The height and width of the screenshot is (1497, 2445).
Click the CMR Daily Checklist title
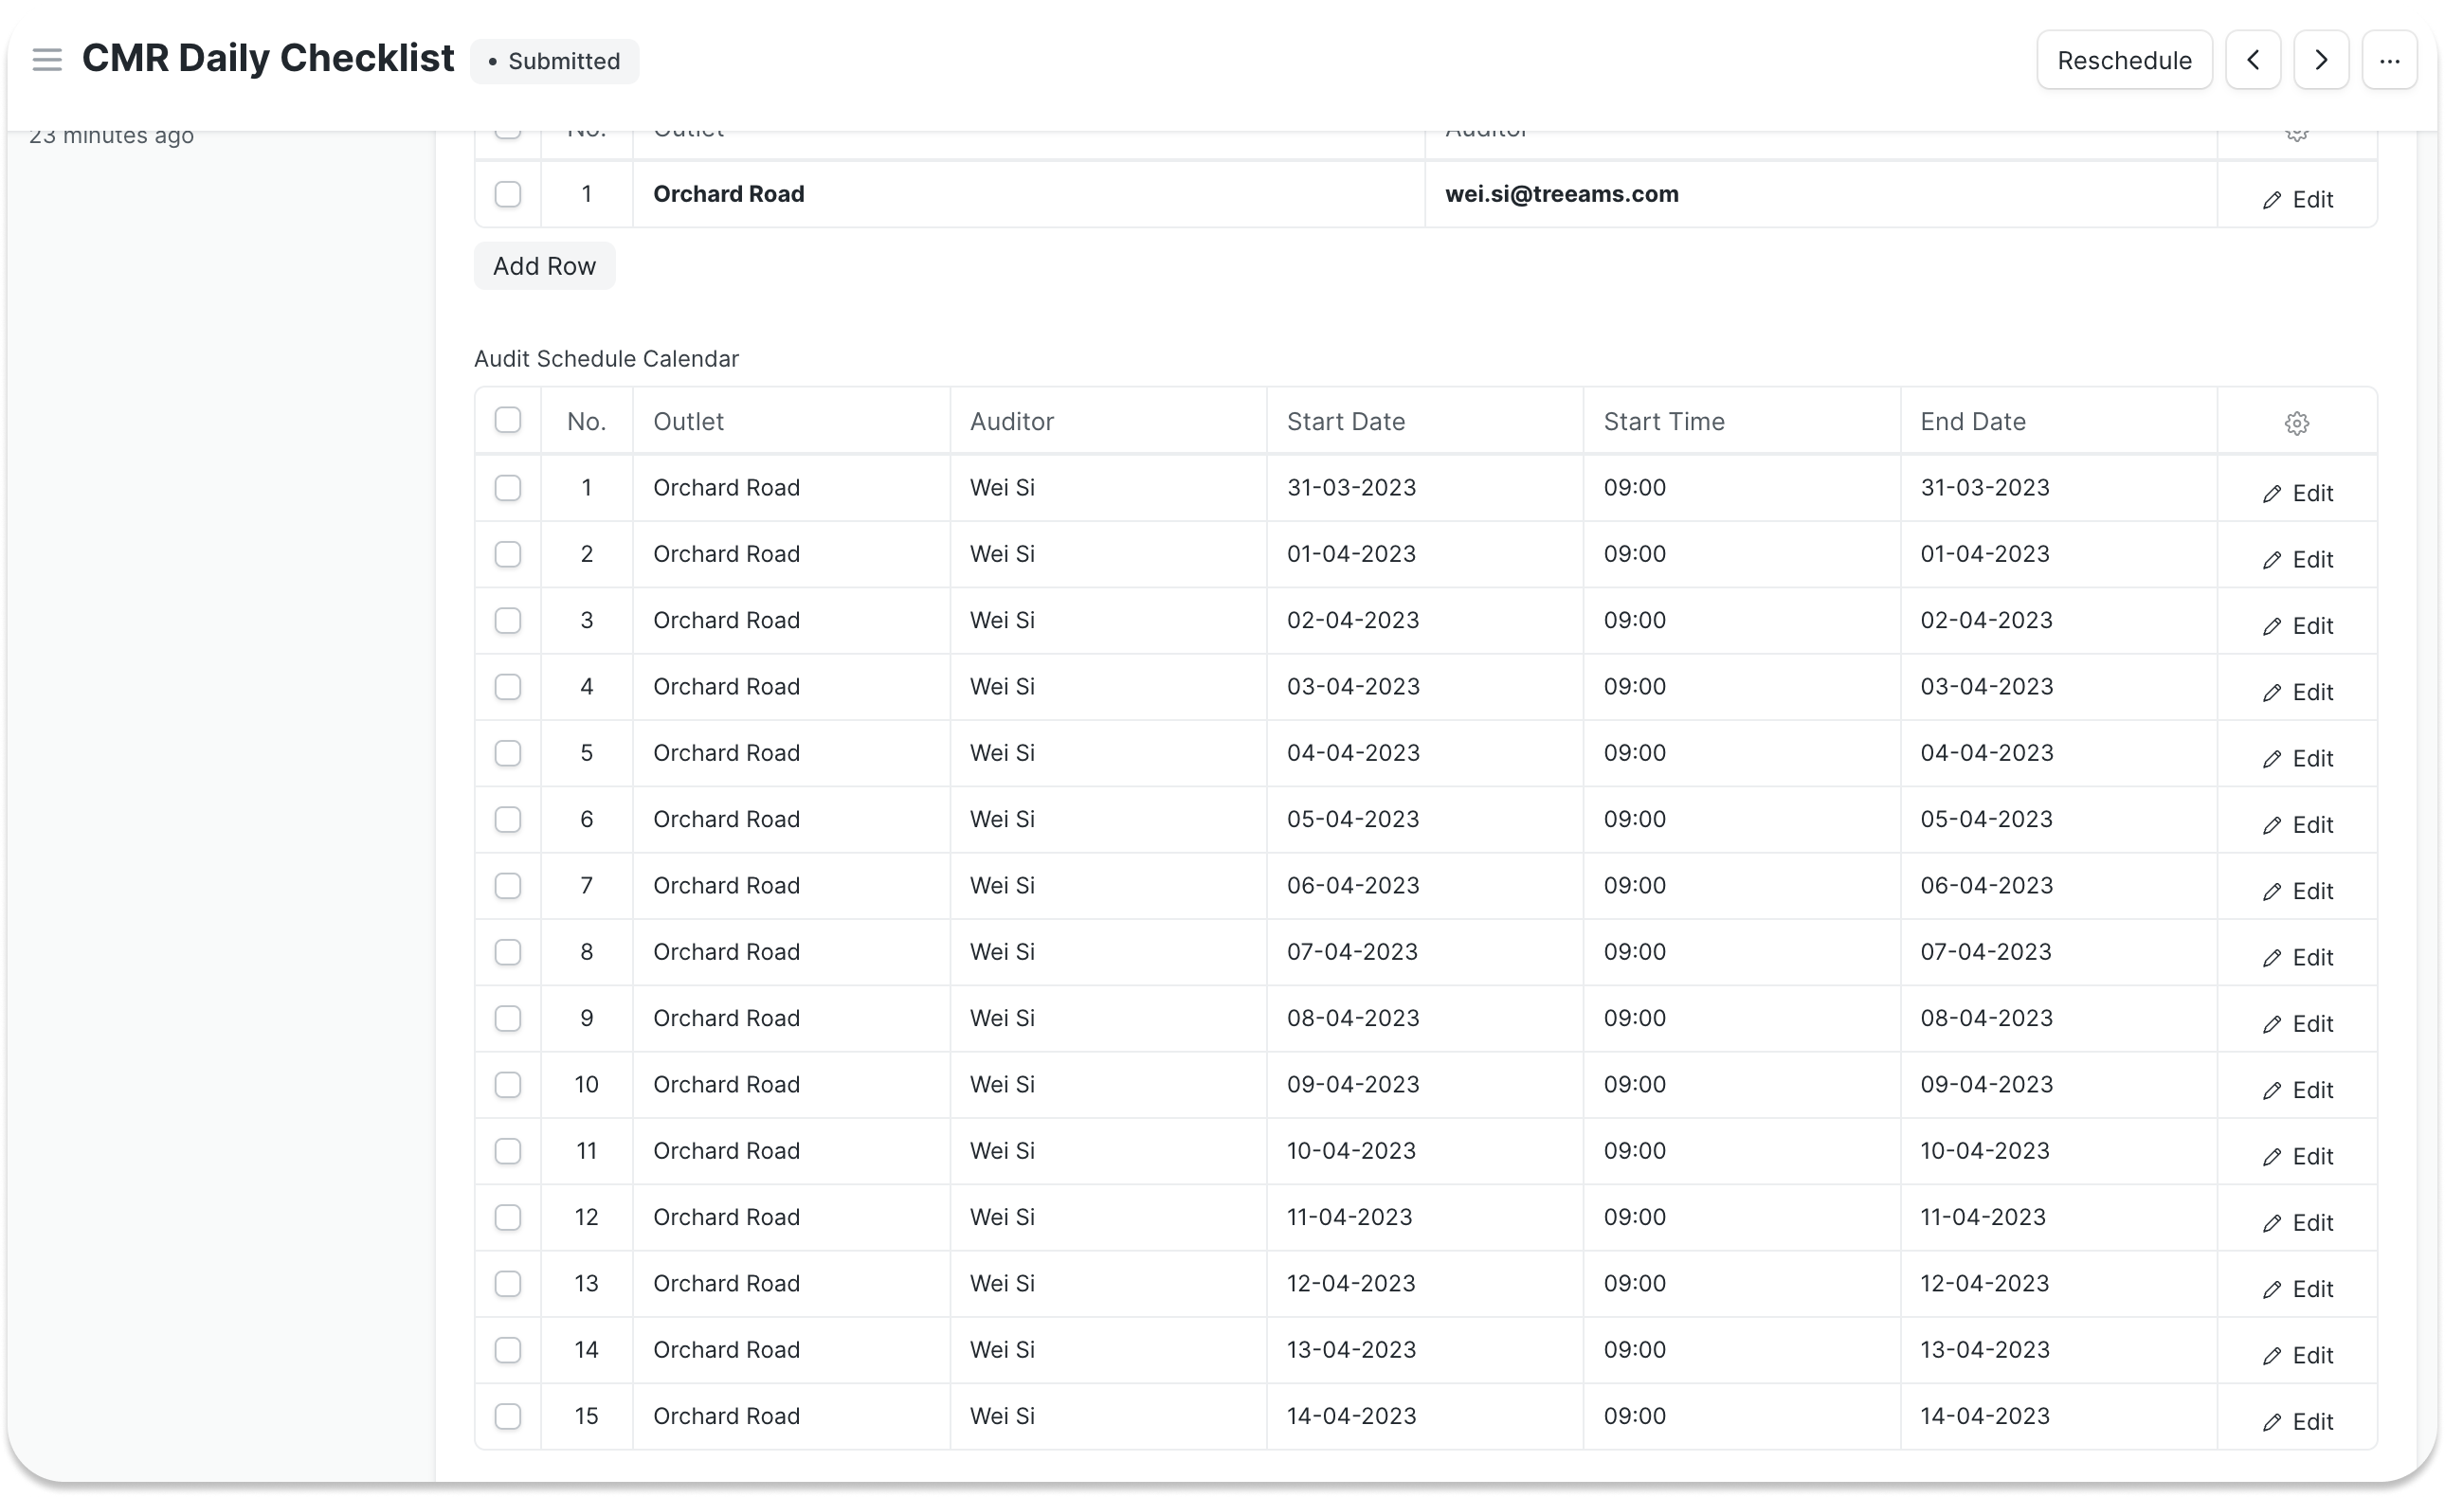tap(268, 59)
